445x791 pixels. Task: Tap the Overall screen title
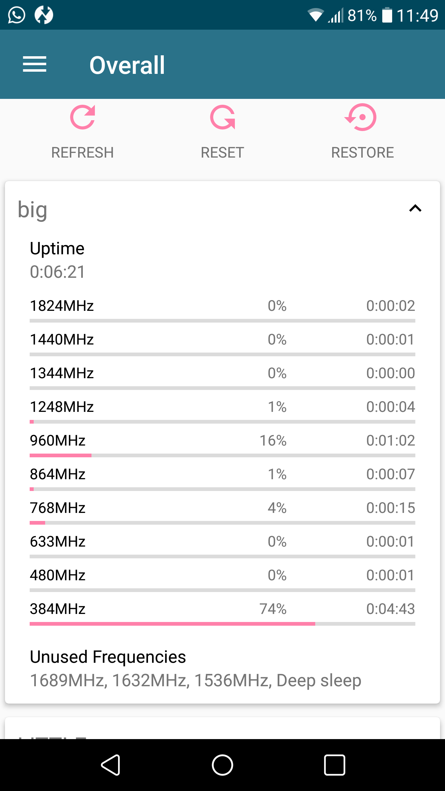coord(127,65)
